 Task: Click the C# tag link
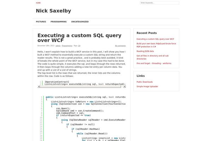click(x=79, y=46)
